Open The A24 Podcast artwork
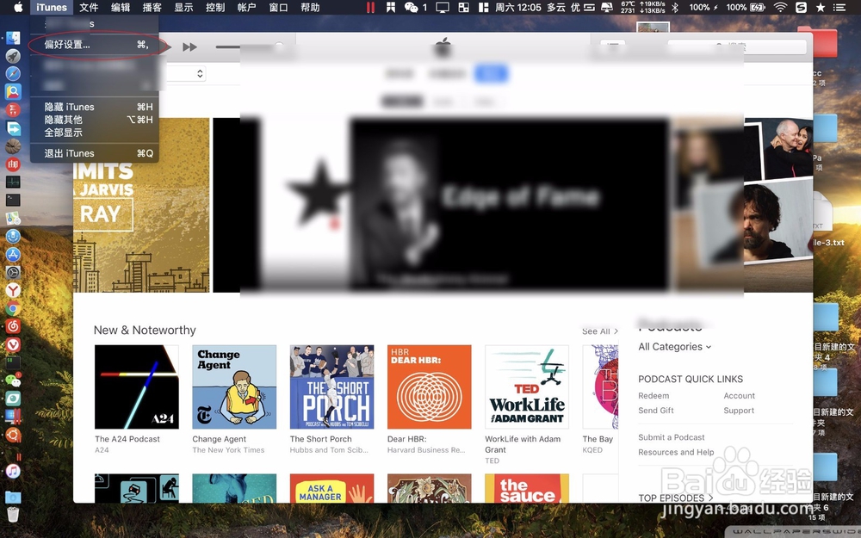This screenshot has width=861, height=538. pos(137,387)
